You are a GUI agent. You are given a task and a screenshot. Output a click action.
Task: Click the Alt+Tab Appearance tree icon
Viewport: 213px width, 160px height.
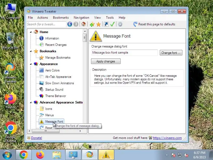[42, 77]
